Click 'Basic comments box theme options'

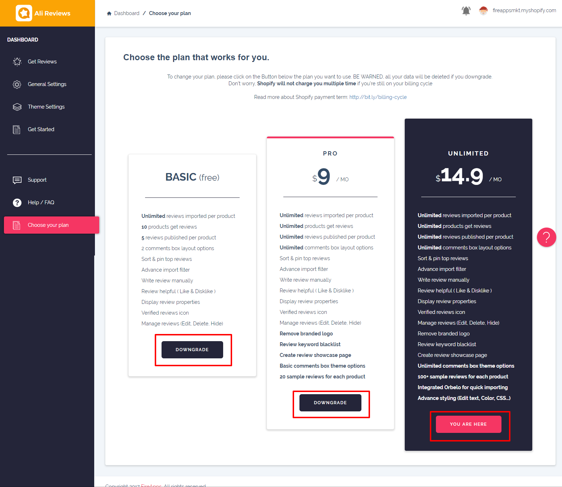tap(322, 366)
